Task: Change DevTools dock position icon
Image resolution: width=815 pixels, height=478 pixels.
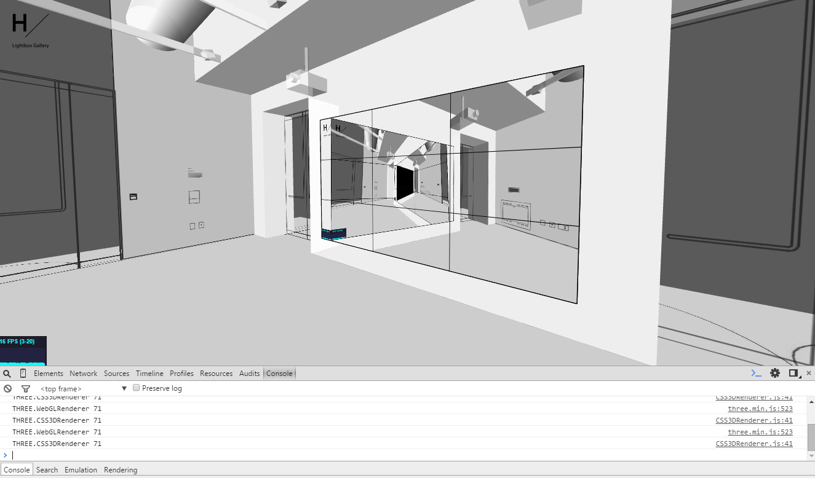Action: tap(792, 373)
